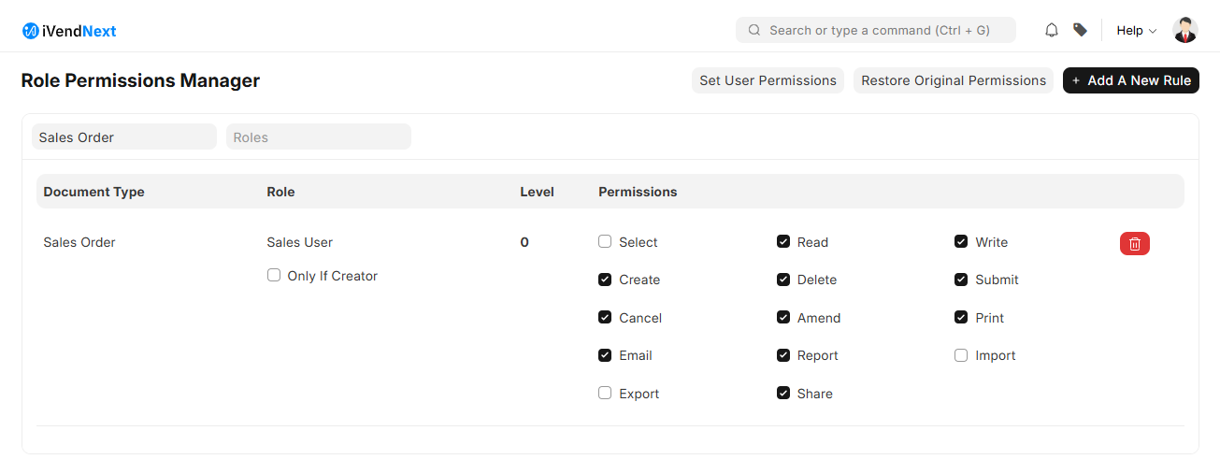Viewport: 1220px width, 474px height.
Task: Uncheck the Delete permission
Action: click(x=783, y=280)
